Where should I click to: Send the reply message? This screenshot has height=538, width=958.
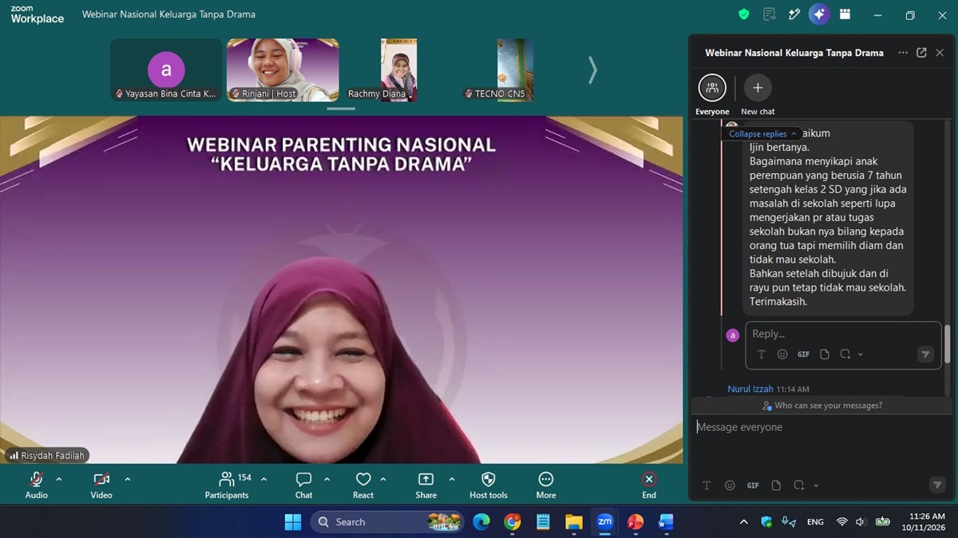point(925,354)
